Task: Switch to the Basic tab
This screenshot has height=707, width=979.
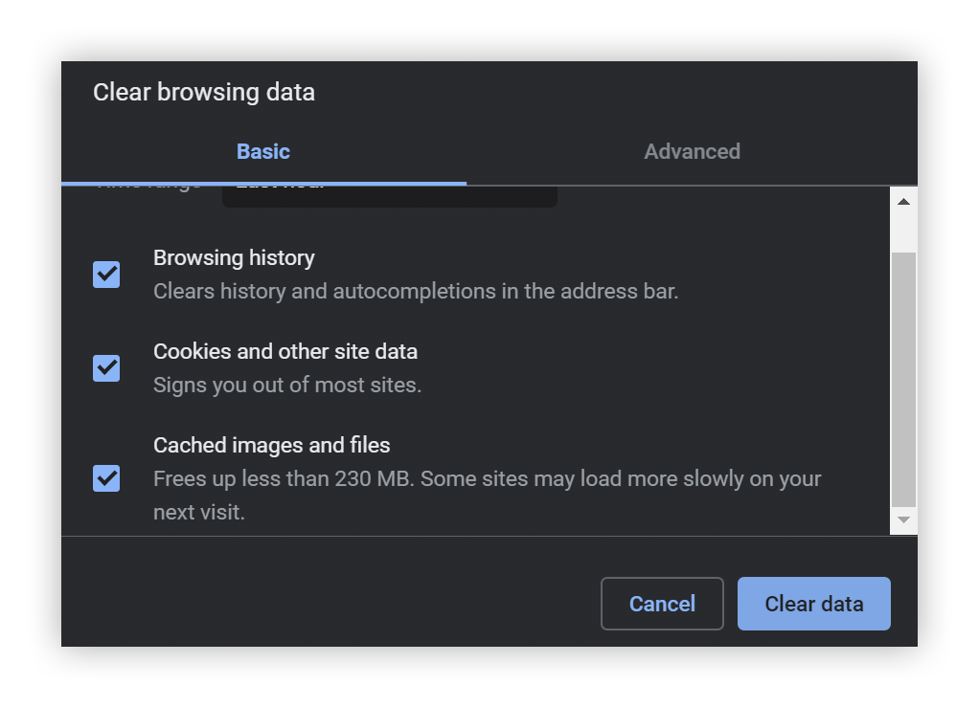Action: pyautogui.click(x=263, y=151)
